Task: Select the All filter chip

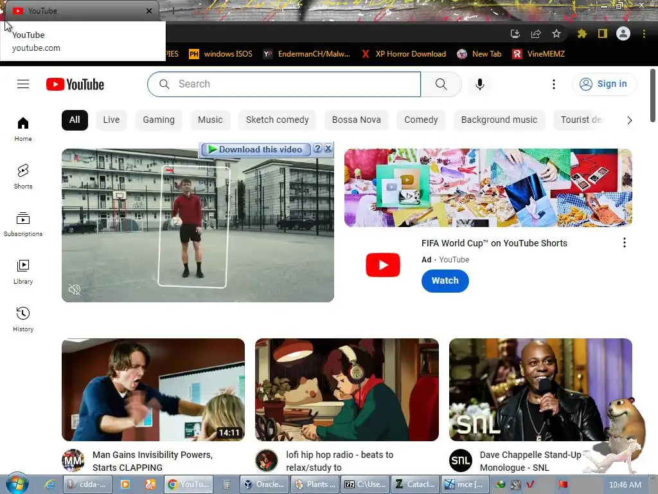Action: pos(75,120)
